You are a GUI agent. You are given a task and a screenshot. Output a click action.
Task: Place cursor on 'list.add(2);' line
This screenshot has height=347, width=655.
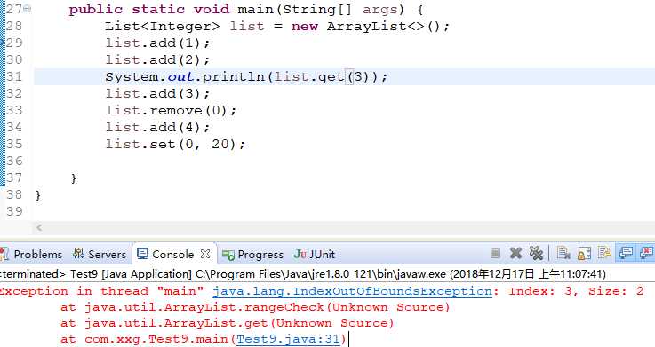pyautogui.click(x=157, y=59)
